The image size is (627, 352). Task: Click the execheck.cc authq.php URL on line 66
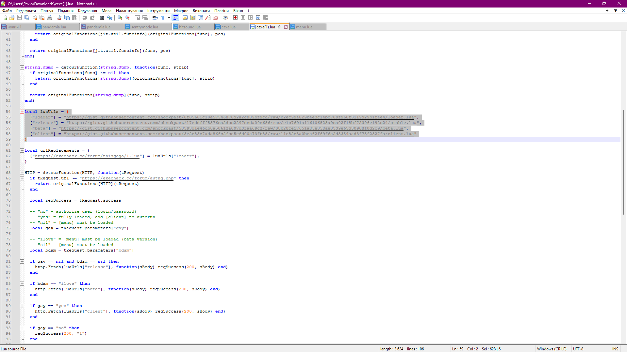click(x=128, y=178)
